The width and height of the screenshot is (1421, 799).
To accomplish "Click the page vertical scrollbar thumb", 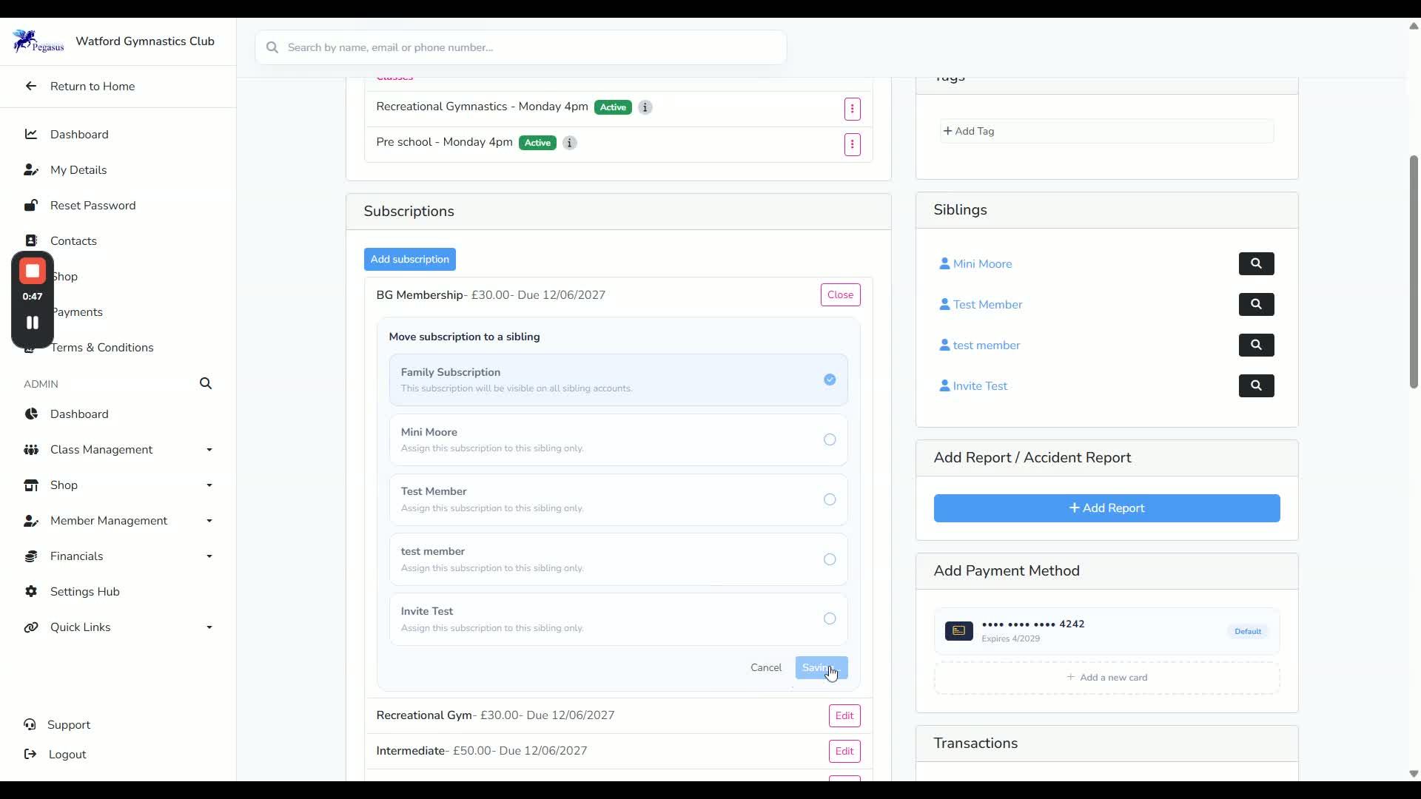I will click(1414, 272).
